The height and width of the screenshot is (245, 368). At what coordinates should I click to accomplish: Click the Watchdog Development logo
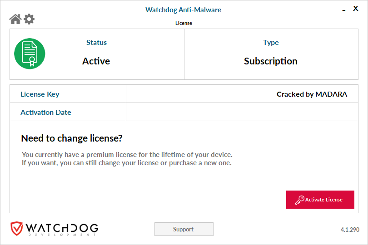click(54, 229)
